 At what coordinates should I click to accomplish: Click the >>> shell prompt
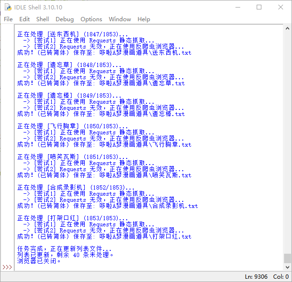7,267
